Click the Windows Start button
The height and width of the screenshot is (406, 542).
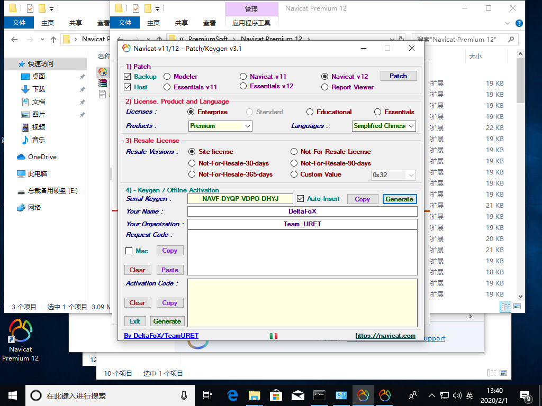pyautogui.click(x=13, y=395)
